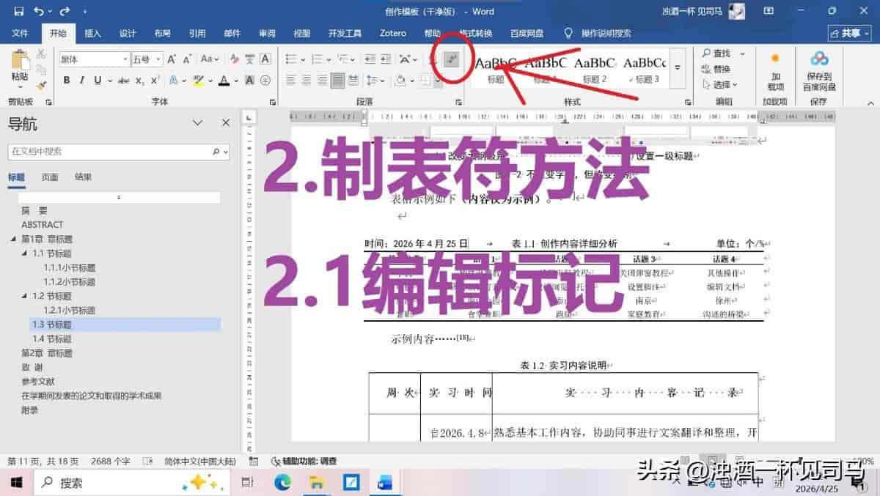This screenshot has height=496, width=880.
Task: Switch to the 插入 (Insert) tab
Action: click(92, 33)
